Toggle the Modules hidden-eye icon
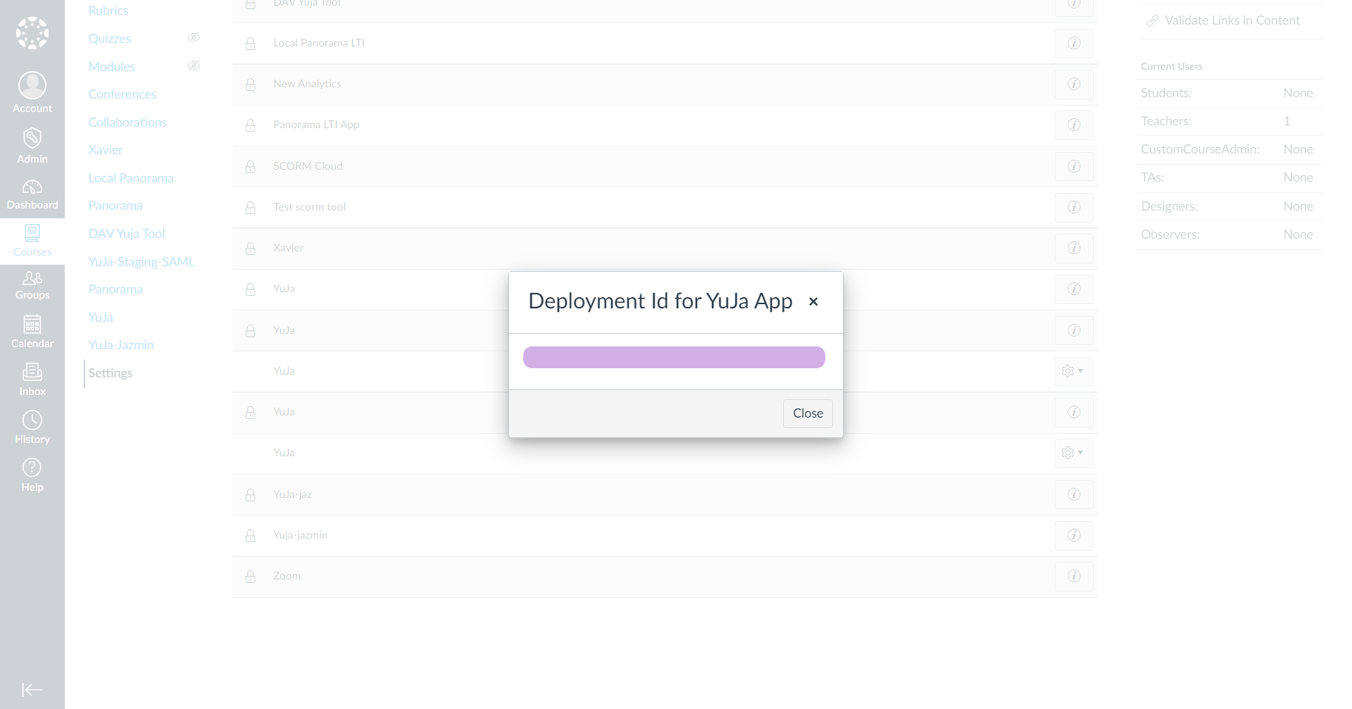Screen dimensions: 1352x709 click(194, 66)
